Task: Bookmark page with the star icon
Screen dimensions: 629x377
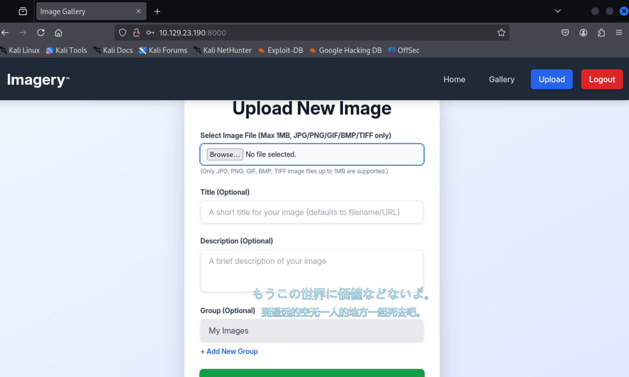Action: pyautogui.click(x=501, y=32)
